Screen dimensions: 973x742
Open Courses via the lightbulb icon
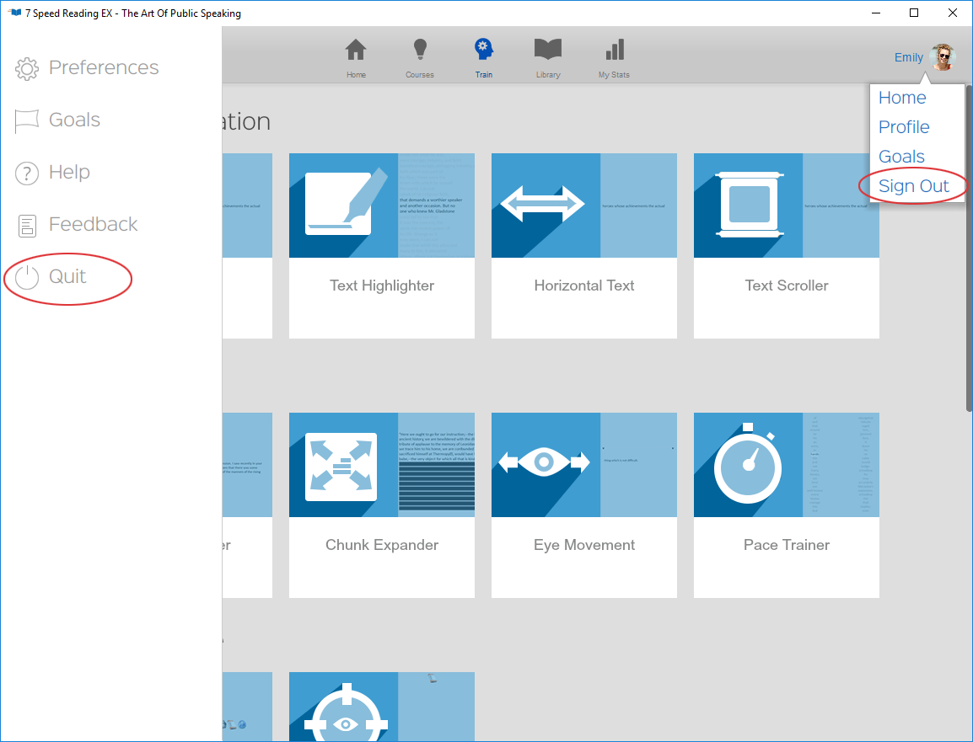click(419, 51)
